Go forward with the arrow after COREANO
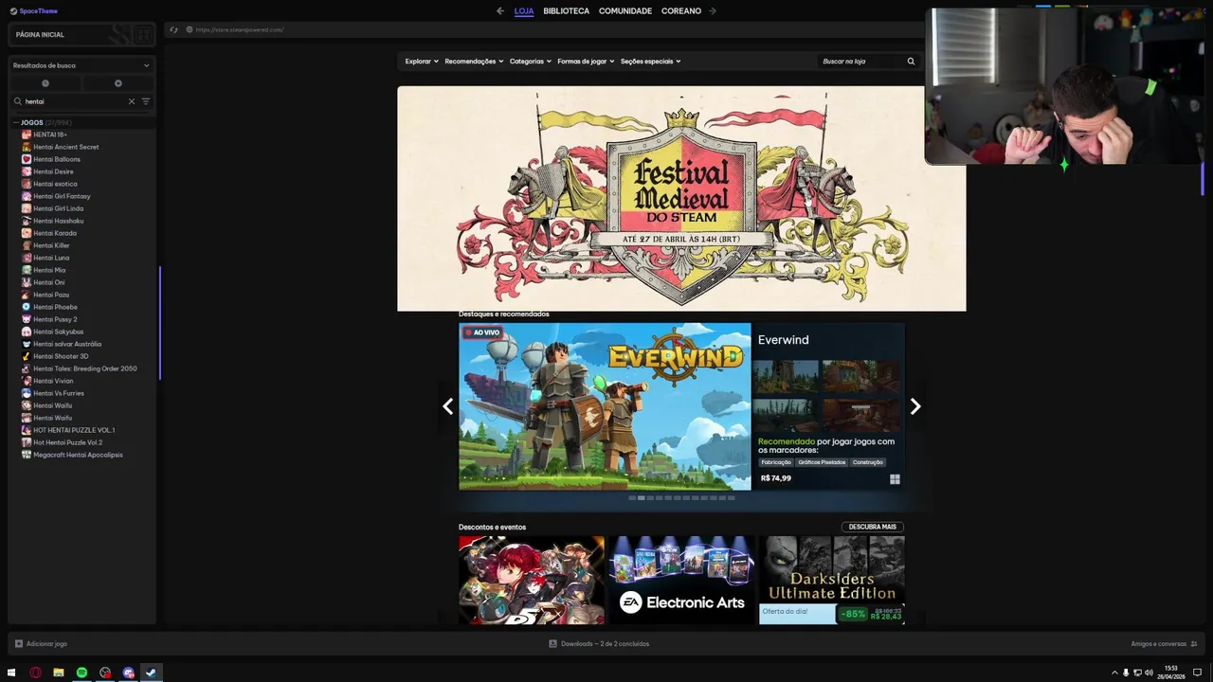This screenshot has height=682, width=1213. [x=713, y=11]
